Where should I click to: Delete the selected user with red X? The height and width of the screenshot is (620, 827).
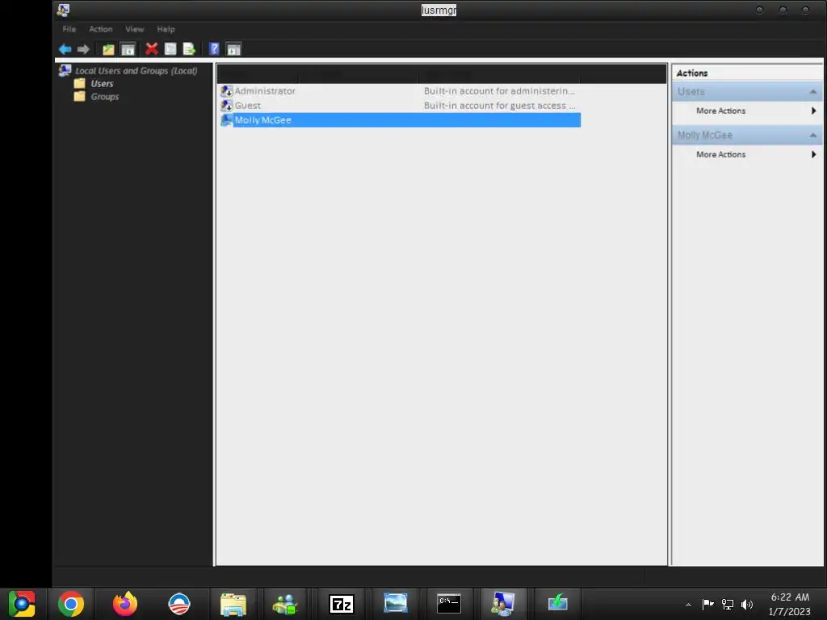(x=152, y=49)
